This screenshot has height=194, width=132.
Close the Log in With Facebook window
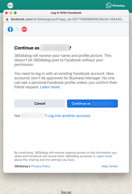point(6,13)
